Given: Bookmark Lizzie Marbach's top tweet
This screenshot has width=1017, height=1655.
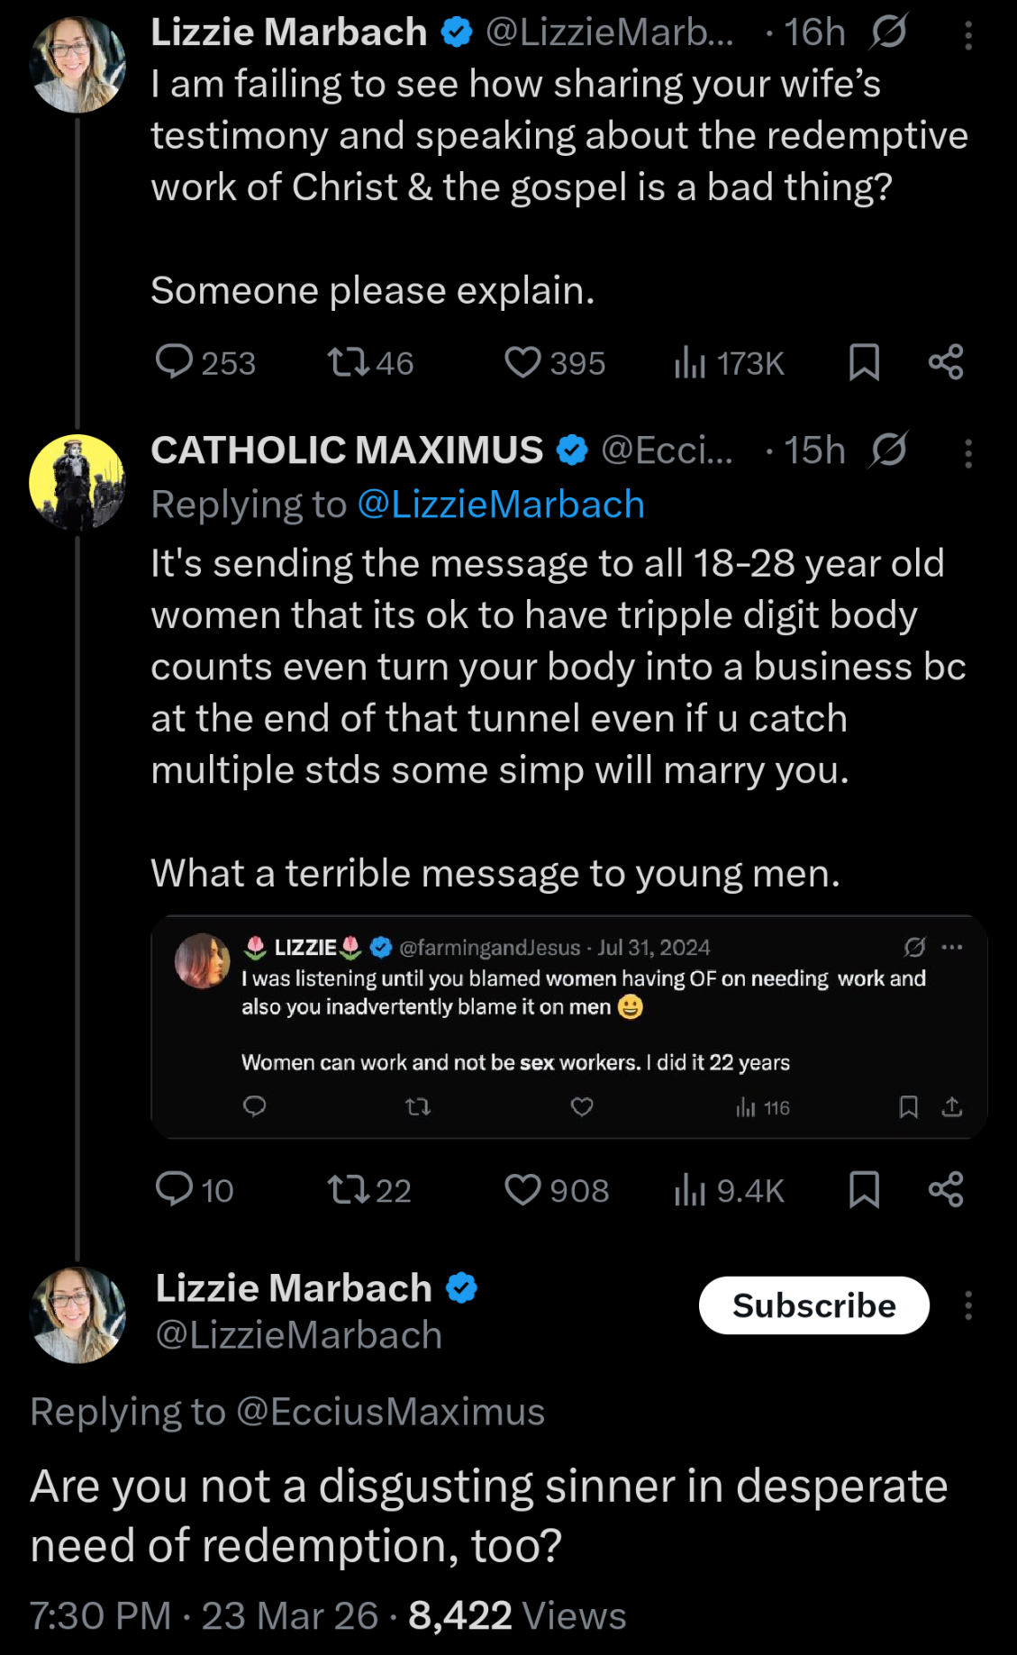Looking at the screenshot, I should coord(864,362).
